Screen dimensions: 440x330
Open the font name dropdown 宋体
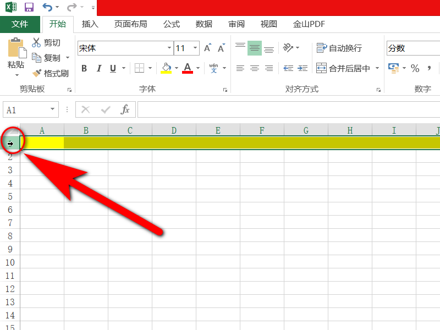pos(169,48)
